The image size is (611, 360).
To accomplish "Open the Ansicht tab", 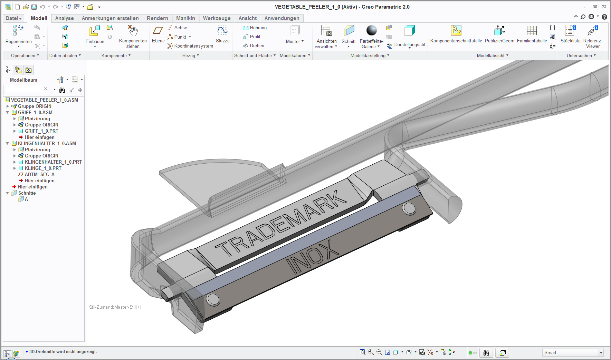I will coord(248,18).
